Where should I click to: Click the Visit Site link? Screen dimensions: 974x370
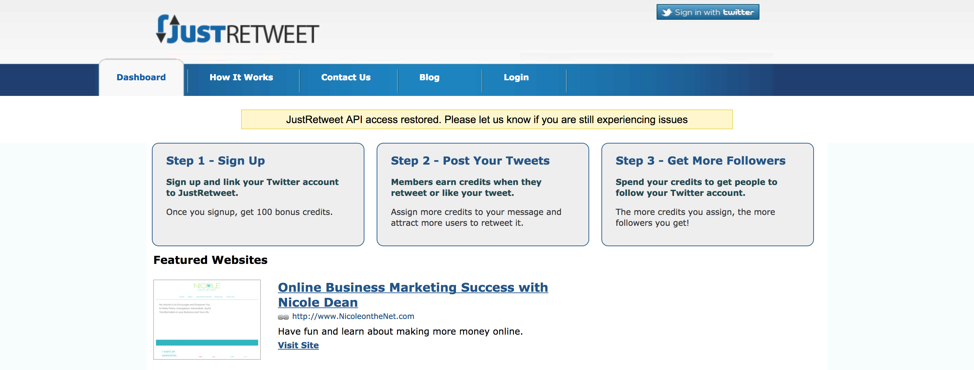pos(298,345)
